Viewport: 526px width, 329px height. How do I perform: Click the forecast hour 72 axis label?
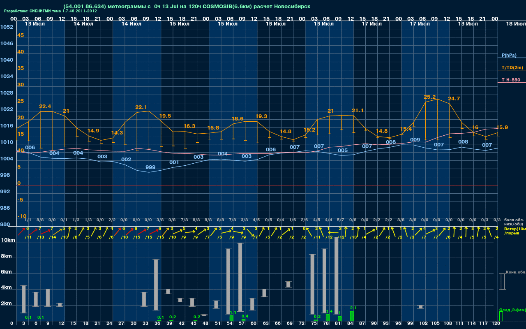[302, 324]
